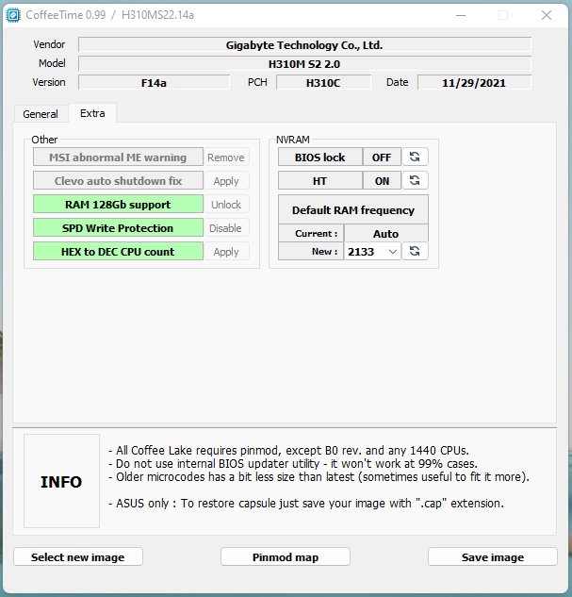Apply the Clevo auto shutdown fix

pos(226,181)
